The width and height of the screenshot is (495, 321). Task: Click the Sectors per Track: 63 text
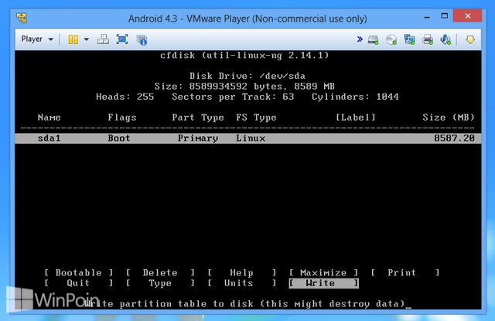tap(233, 97)
